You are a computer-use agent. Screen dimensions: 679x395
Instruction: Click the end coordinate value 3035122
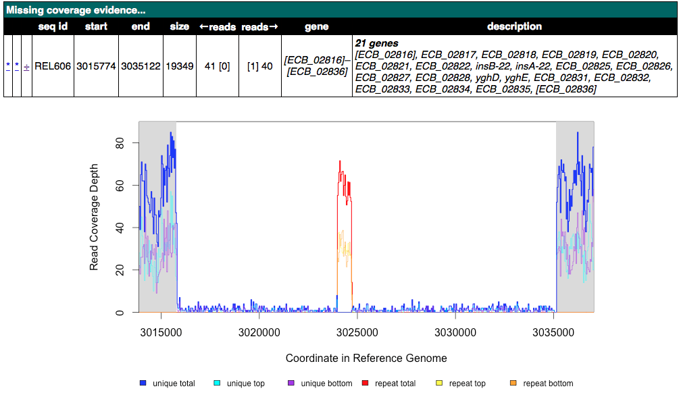[141, 66]
